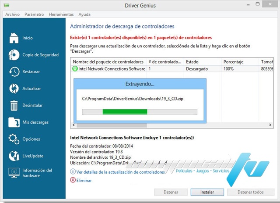Click Mis descargas label in sidebar
280x203 pixels.
point(35,122)
